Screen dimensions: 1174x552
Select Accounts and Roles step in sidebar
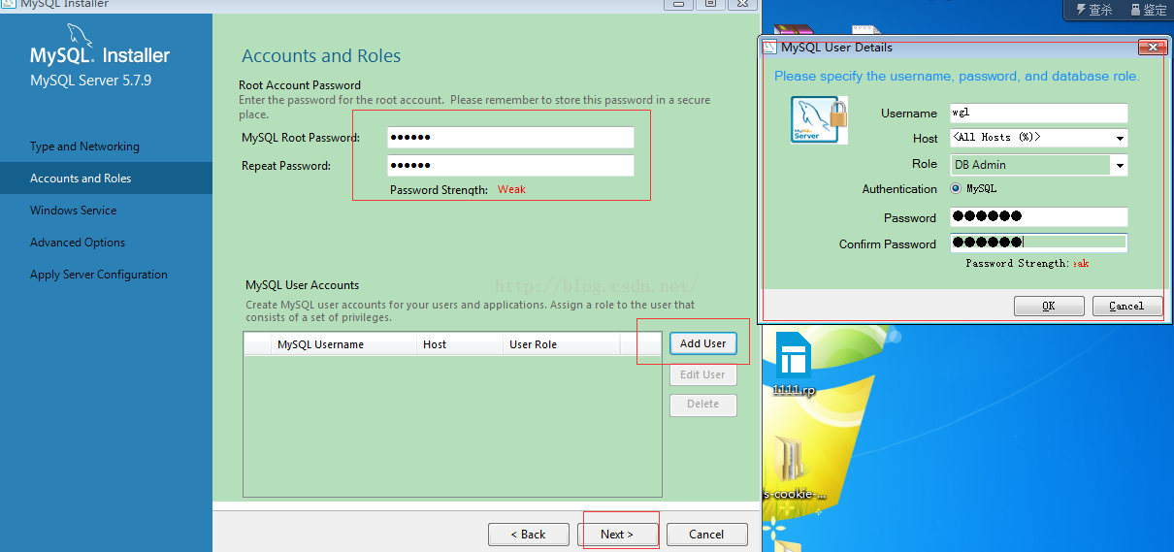tap(81, 179)
